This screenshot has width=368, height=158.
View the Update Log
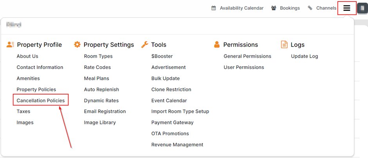click(305, 56)
